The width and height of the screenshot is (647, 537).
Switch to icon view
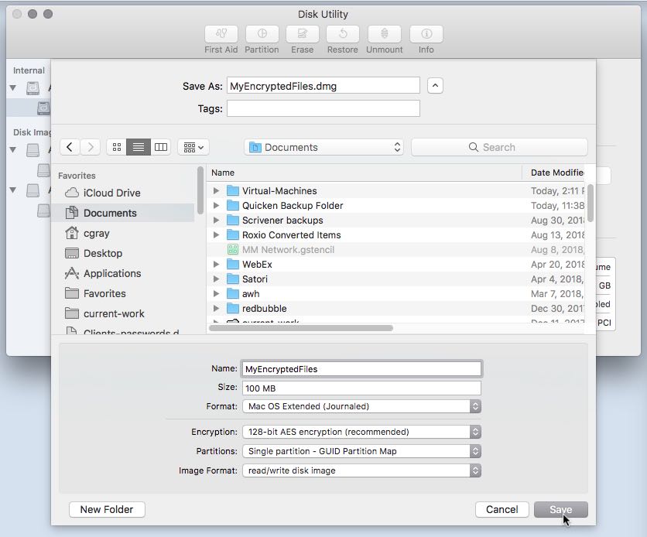117,147
